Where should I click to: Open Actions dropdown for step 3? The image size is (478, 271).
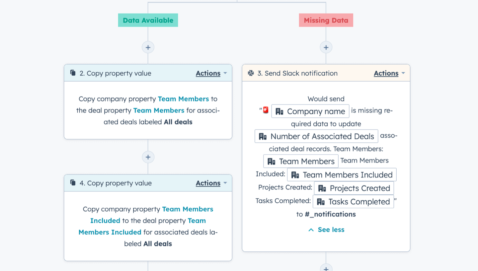(x=389, y=73)
